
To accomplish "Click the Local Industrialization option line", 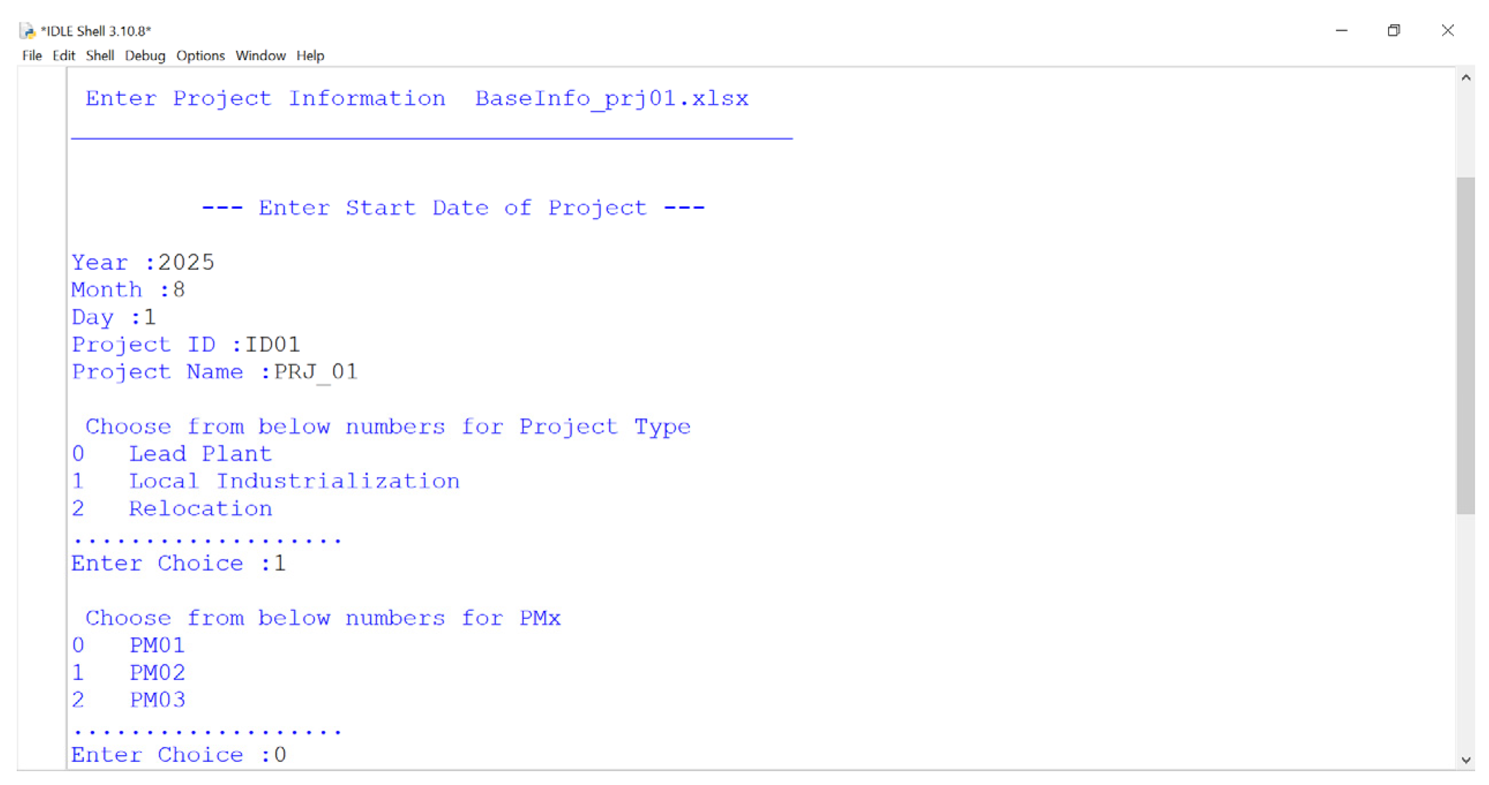I will tap(266, 482).
